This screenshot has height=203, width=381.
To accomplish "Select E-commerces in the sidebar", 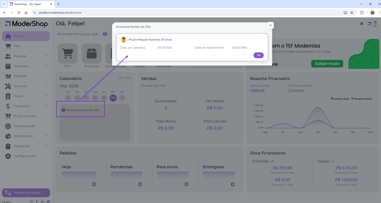I will (x=25, y=116).
